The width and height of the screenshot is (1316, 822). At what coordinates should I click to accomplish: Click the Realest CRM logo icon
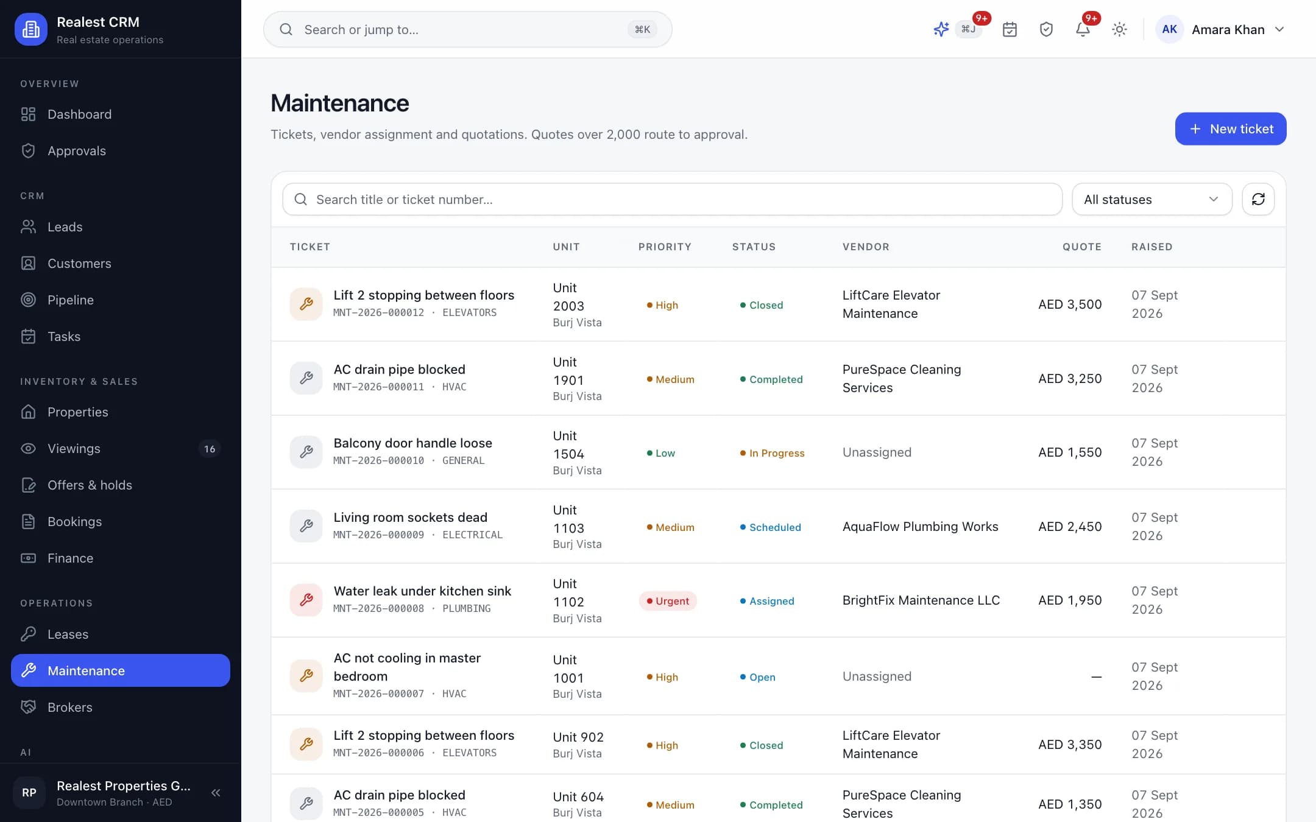click(x=31, y=29)
